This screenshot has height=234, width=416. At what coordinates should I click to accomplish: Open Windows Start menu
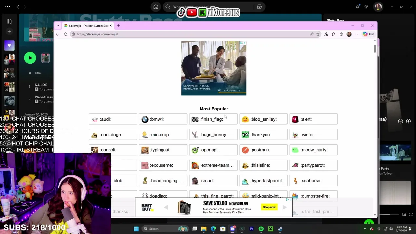click(136, 229)
